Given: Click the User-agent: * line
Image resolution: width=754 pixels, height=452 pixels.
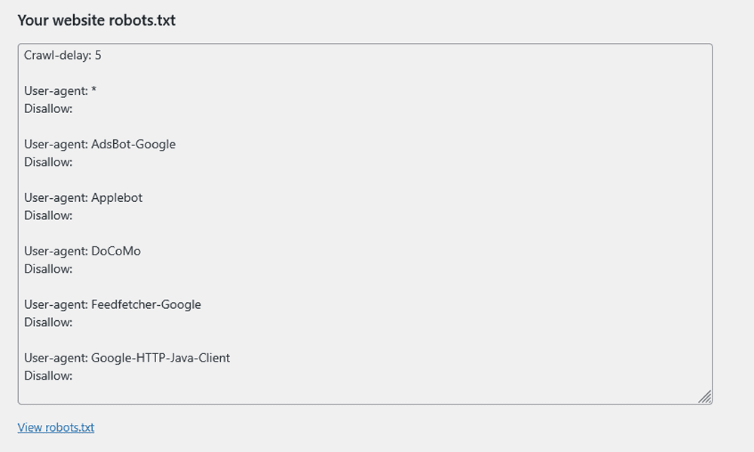Looking at the screenshot, I should 60,91.
